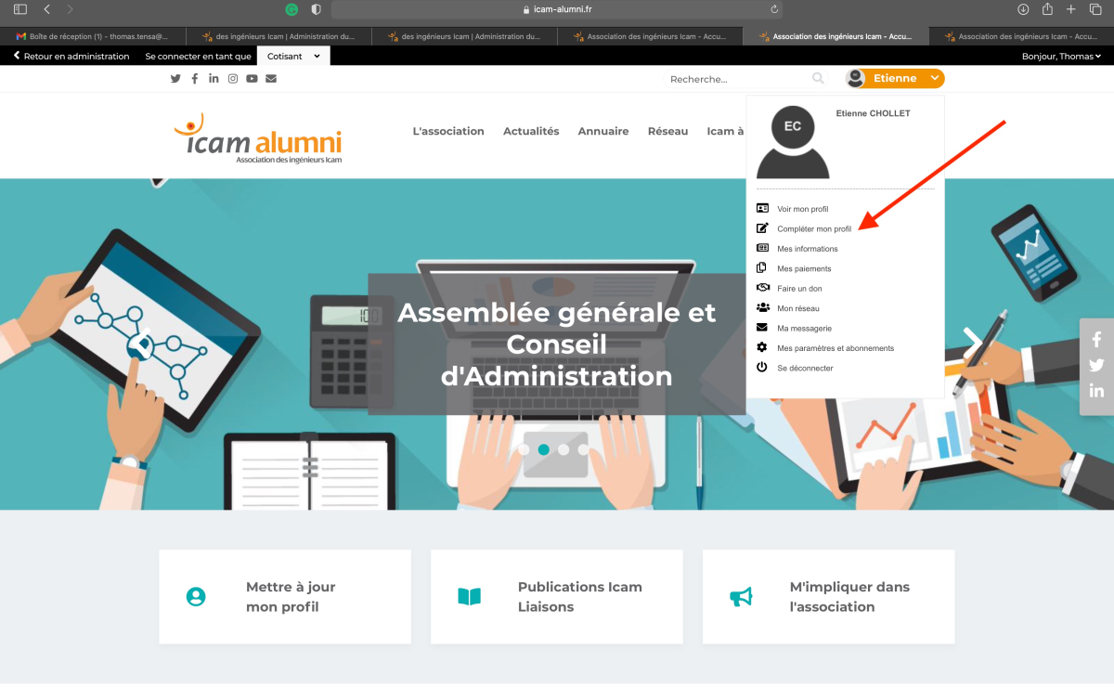Screen dimensions: 1114x688
Task: Share via floating Facebook side icon
Action: coord(1096,340)
